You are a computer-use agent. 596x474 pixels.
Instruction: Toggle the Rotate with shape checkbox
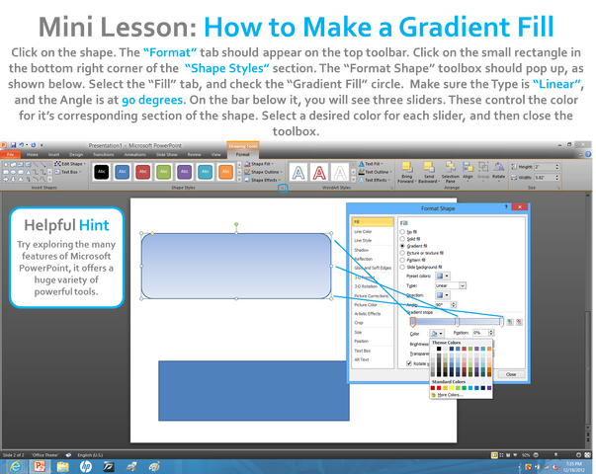pos(409,363)
